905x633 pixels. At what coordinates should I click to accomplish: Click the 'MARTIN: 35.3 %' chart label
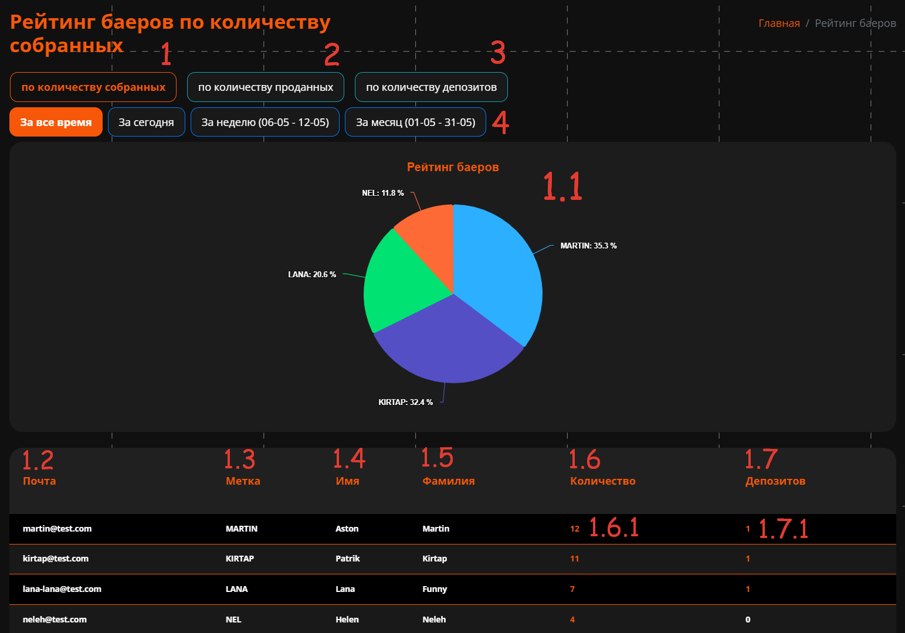(x=588, y=246)
